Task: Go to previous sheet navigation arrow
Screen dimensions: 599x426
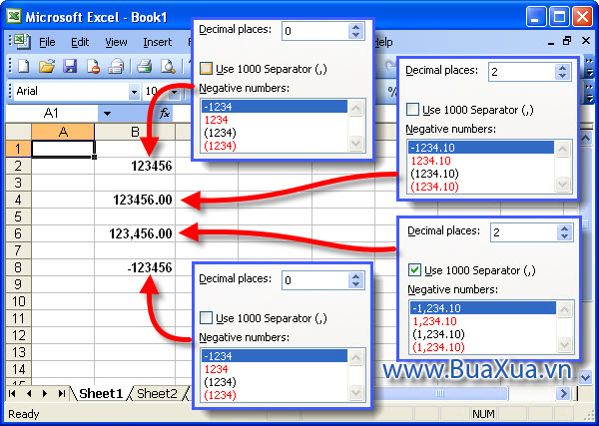Action: click(29, 393)
